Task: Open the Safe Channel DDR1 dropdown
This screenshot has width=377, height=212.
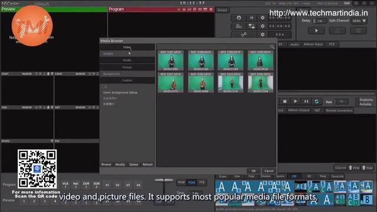Action: point(359,21)
